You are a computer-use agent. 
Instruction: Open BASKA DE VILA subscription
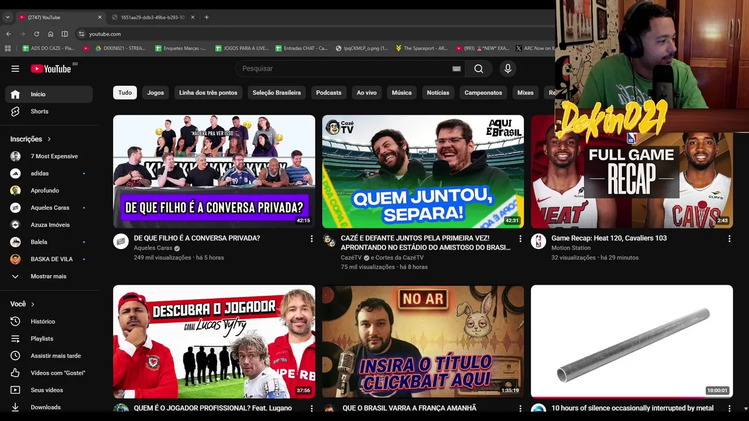(x=49, y=259)
